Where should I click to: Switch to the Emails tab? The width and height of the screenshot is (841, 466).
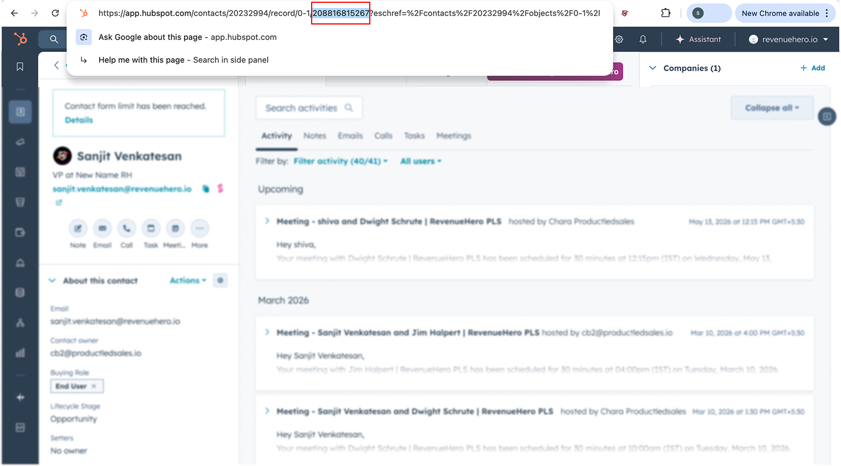point(350,136)
